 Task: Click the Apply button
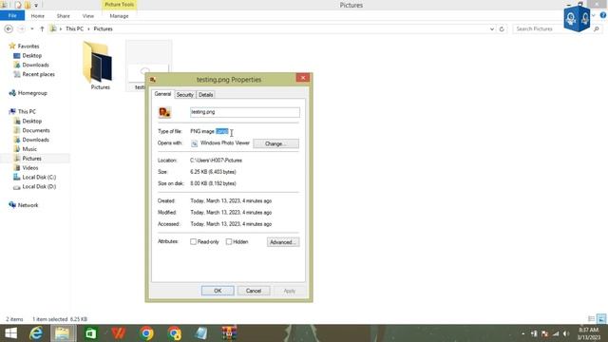click(289, 291)
